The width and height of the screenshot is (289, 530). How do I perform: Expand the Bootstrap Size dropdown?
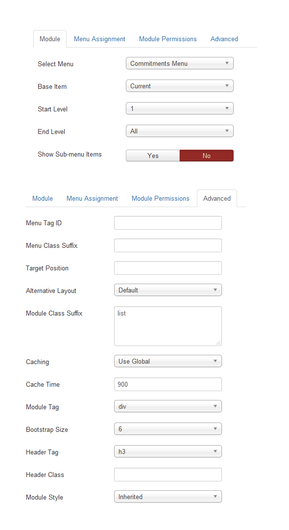click(168, 429)
